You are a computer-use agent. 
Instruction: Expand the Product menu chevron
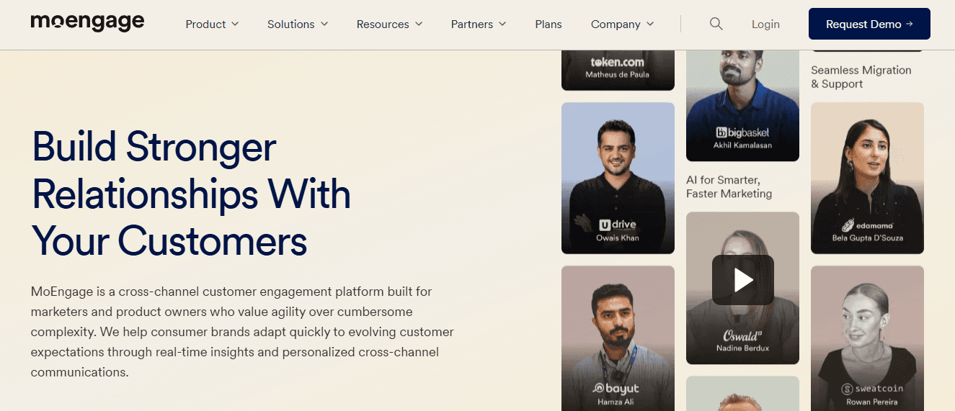[234, 24]
